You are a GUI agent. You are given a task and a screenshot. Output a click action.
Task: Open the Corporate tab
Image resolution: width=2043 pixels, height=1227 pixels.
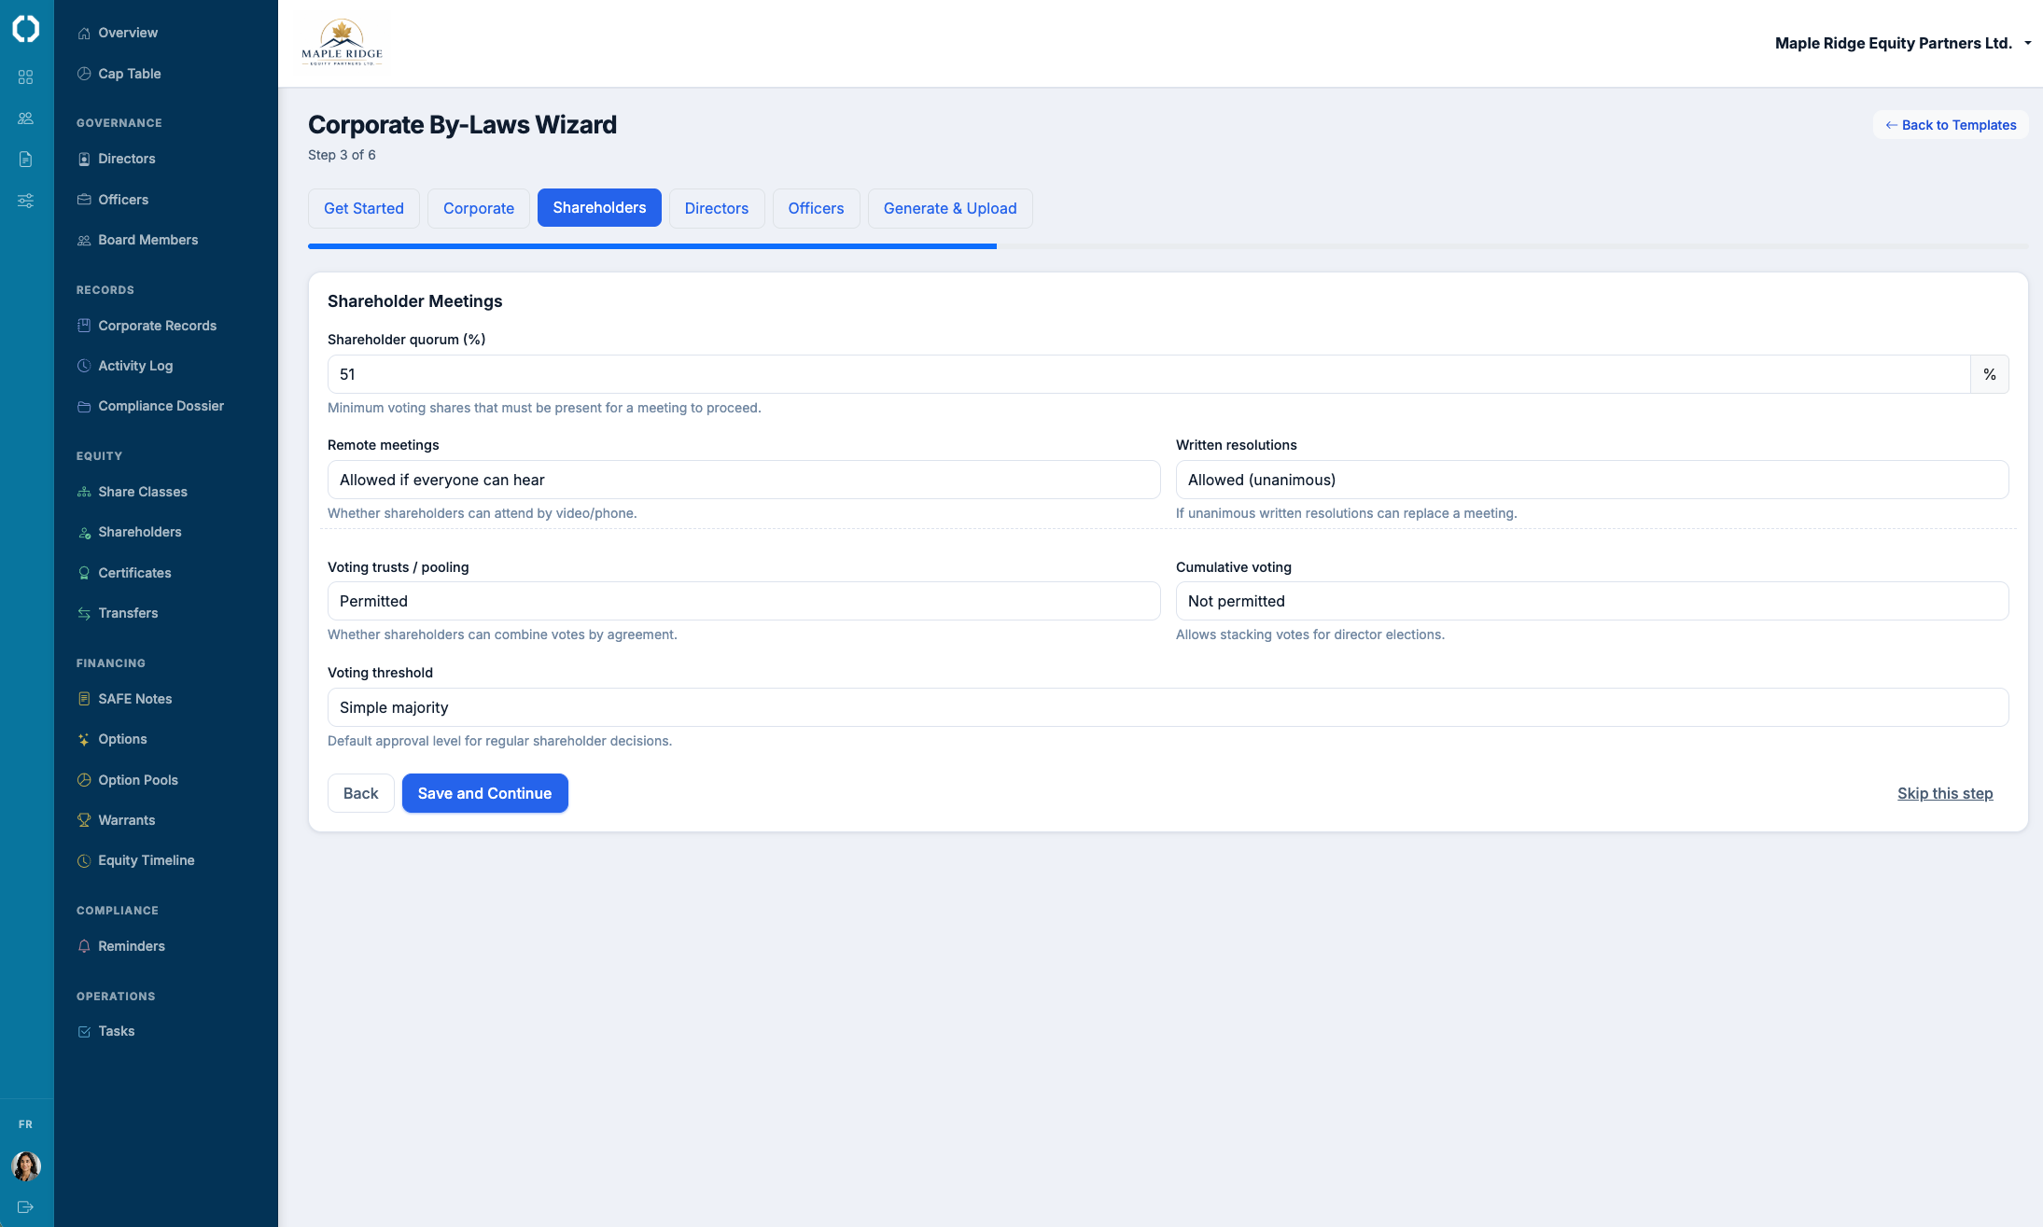point(479,208)
